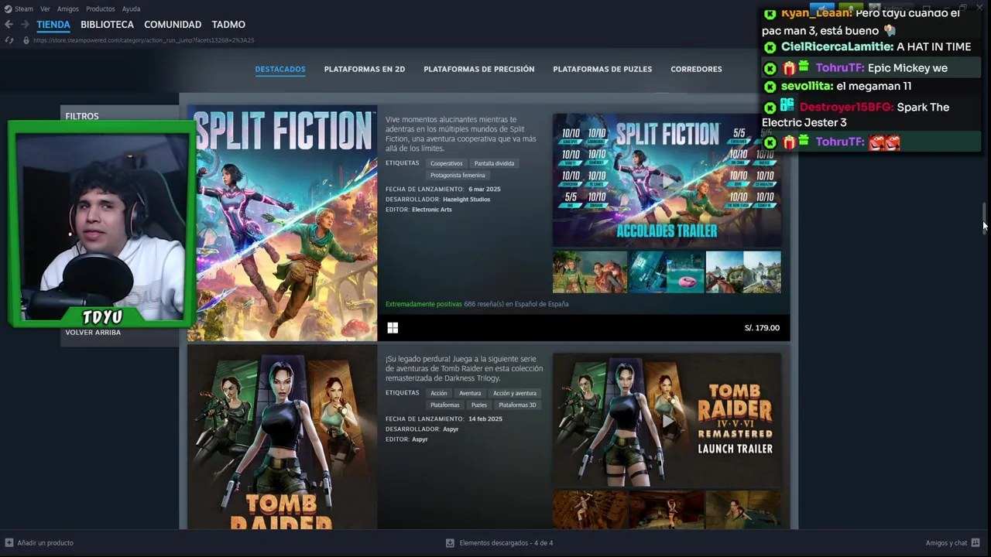Click the Cooperativos tag on Split Fiction
Viewport: 991px width, 557px height.
[x=447, y=163]
